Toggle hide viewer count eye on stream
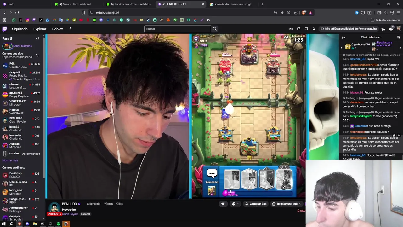The height and width of the screenshot is (227, 403). (x=286, y=37)
